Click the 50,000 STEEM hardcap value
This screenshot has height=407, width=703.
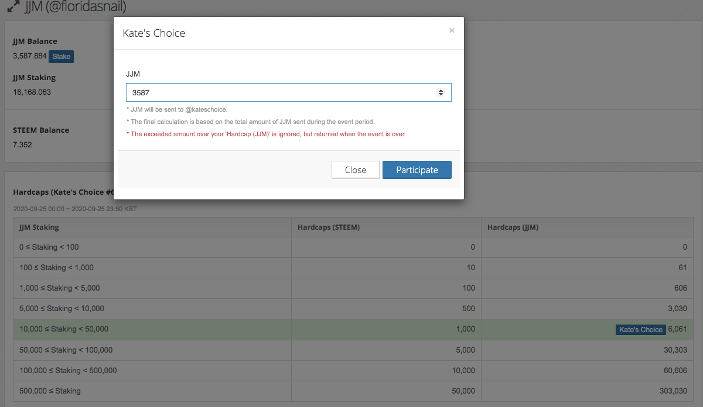[x=463, y=391]
